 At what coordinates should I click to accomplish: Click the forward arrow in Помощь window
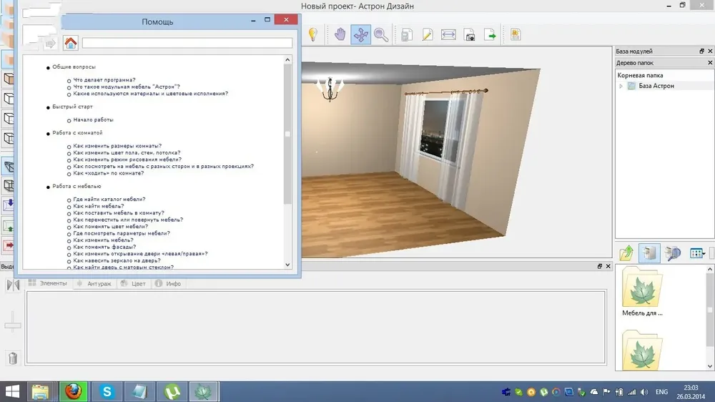pos(50,44)
